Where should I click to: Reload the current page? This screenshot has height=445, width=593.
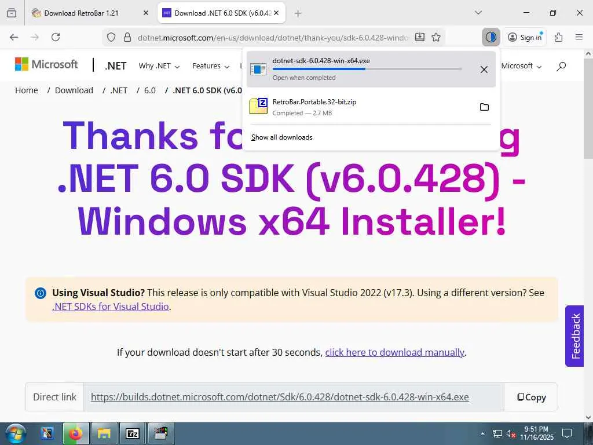(56, 37)
